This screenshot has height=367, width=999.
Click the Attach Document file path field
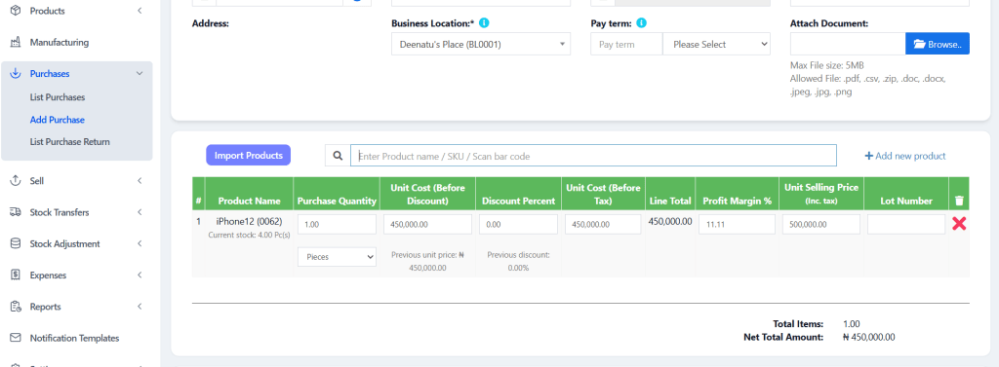pos(848,44)
